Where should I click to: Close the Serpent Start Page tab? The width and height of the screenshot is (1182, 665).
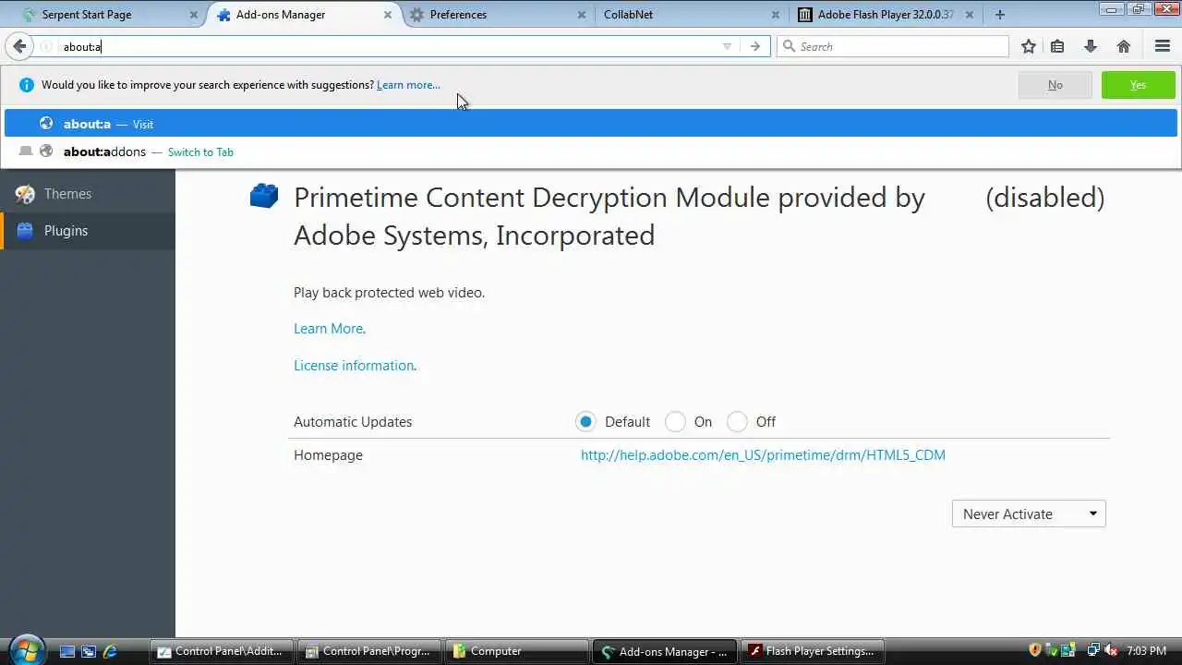[194, 15]
